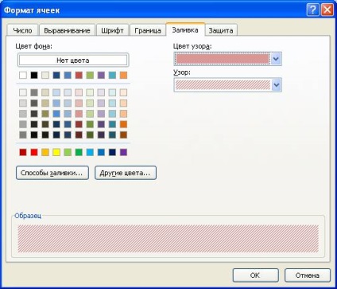Switch to the Число tab
This screenshot has height=289, width=337.
coord(23,30)
